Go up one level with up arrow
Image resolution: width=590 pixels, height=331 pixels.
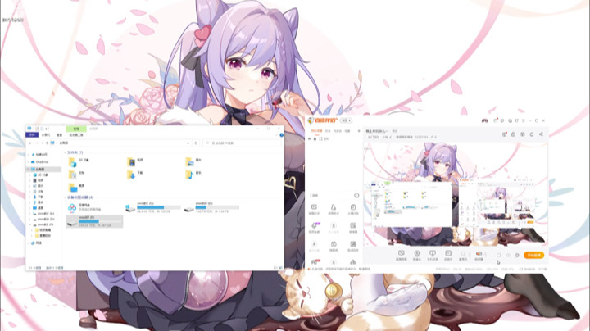[47, 143]
